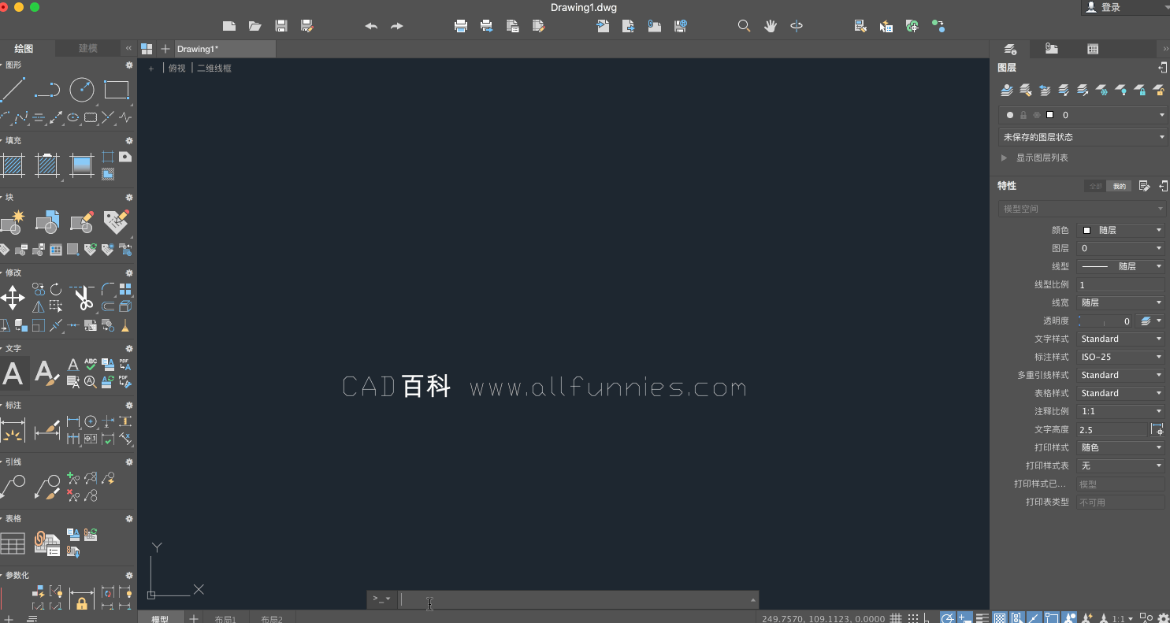Open the 线型 dropdown
The height and width of the screenshot is (623, 1170).
(1120, 266)
